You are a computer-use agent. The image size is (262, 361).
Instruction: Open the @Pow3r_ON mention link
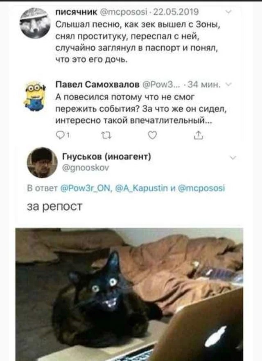click(x=86, y=188)
